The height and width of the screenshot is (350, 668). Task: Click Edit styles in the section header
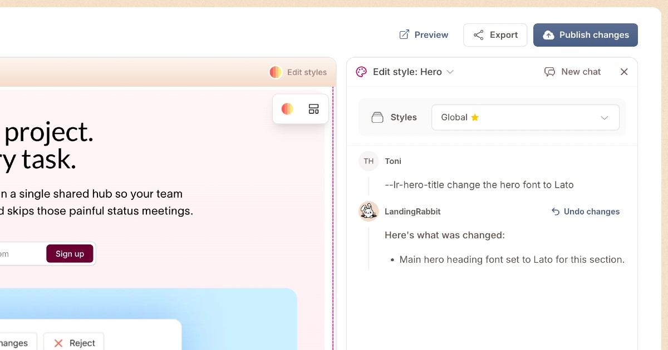tap(298, 72)
